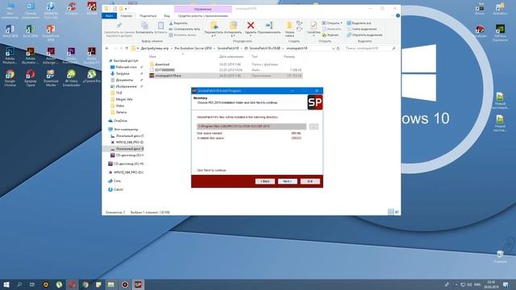Image resolution: width=516 pixels, height=290 pixels.
Task: Click SmokePatch installer icon on taskbar
Action: (138, 284)
